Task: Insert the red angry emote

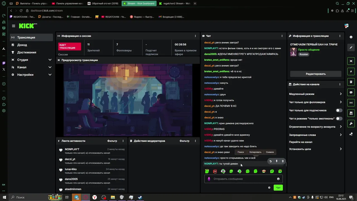Action: click(215, 171)
